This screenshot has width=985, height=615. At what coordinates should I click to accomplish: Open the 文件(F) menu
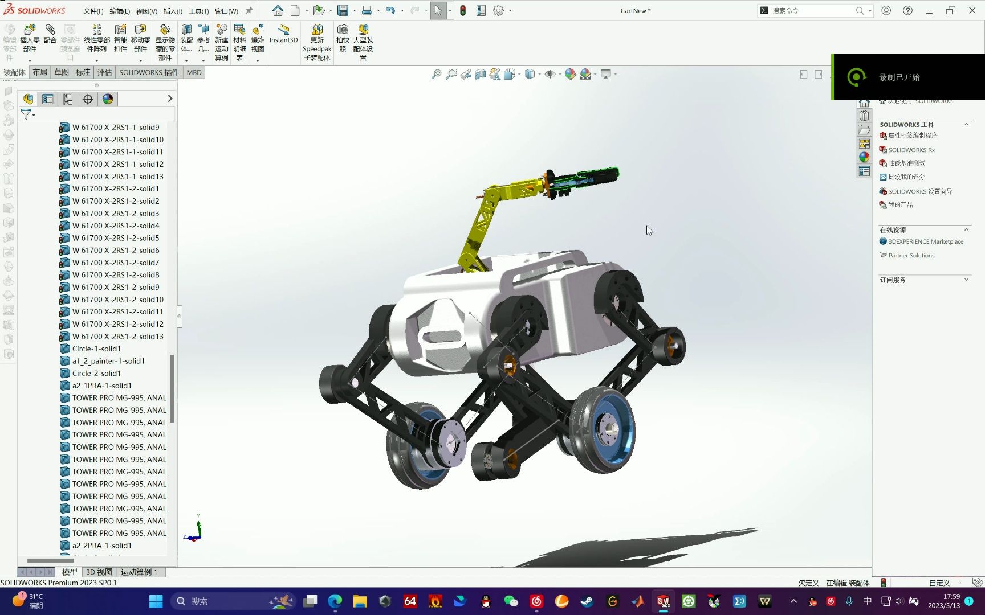coord(93,11)
